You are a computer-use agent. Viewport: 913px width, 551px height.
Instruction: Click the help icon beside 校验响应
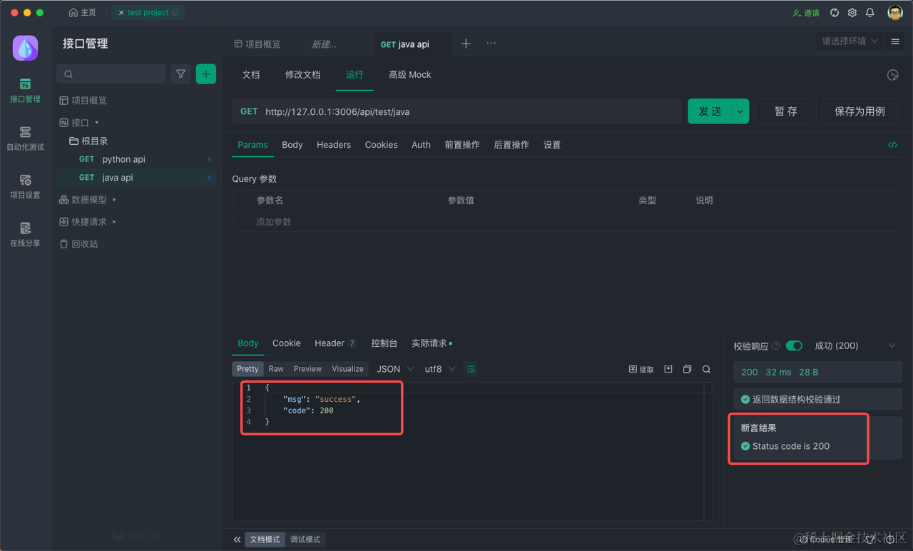tap(776, 346)
